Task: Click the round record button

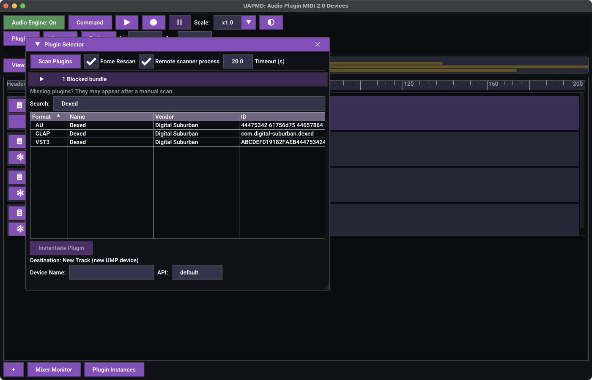Action: [153, 22]
